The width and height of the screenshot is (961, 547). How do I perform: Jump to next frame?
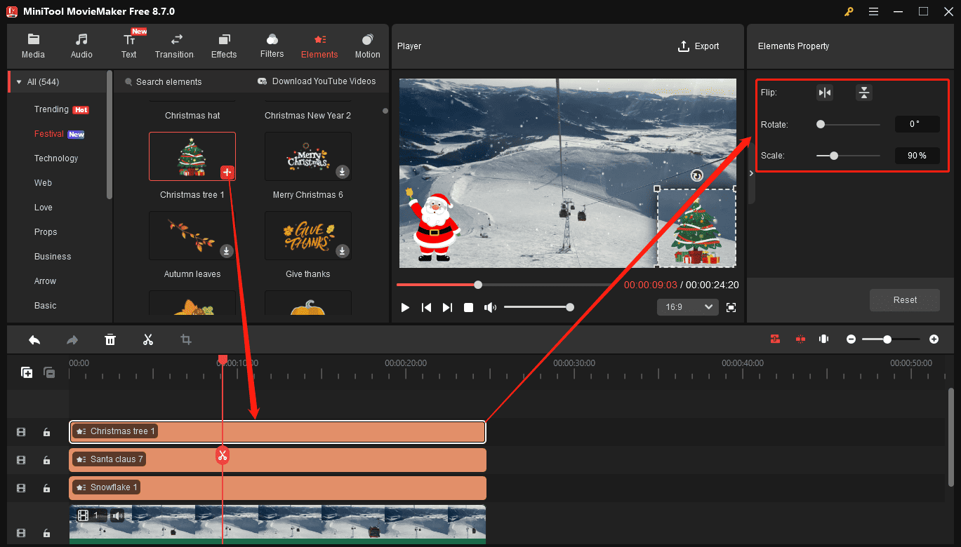(x=447, y=307)
